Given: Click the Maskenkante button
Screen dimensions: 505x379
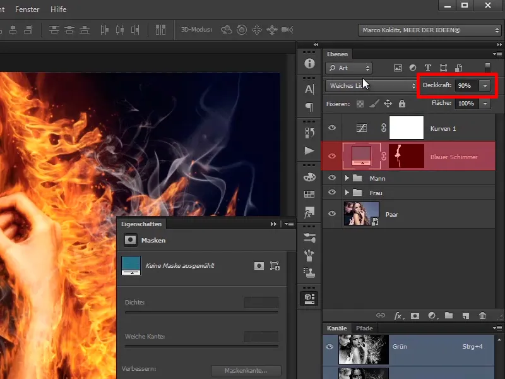Looking at the screenshot, I should 246,371.
